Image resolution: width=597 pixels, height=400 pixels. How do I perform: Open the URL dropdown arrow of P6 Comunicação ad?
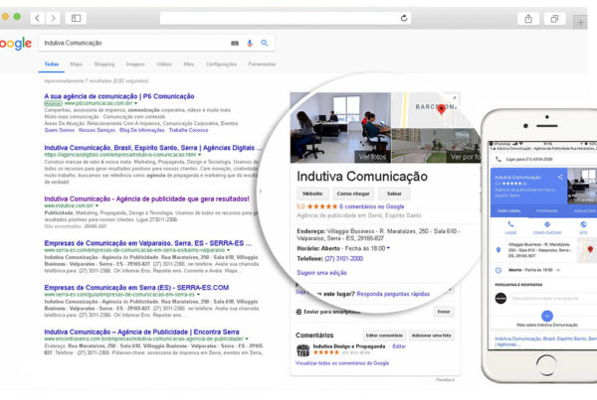click(x=136, y=103)
